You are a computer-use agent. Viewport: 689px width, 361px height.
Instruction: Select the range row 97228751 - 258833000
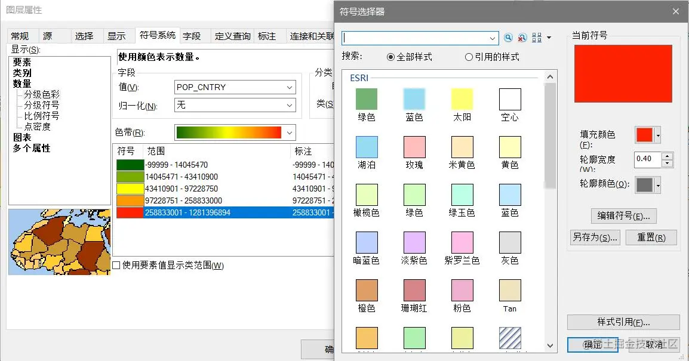point(225,200)
